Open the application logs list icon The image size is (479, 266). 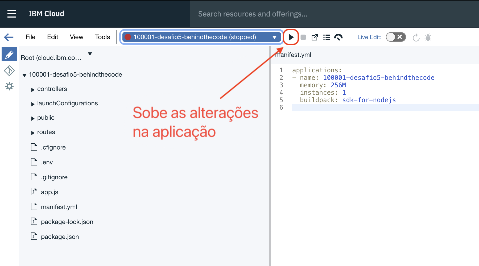(x=327, y=37)
